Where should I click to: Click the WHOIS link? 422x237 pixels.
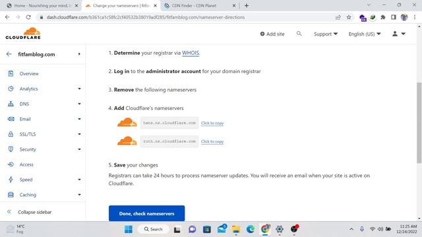pyautogui.click(x=191, y=53)
